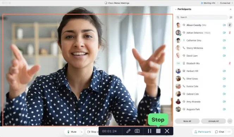Open more options beside Unmute All
Screen dimensions: 234x137
tap(230, 121)
